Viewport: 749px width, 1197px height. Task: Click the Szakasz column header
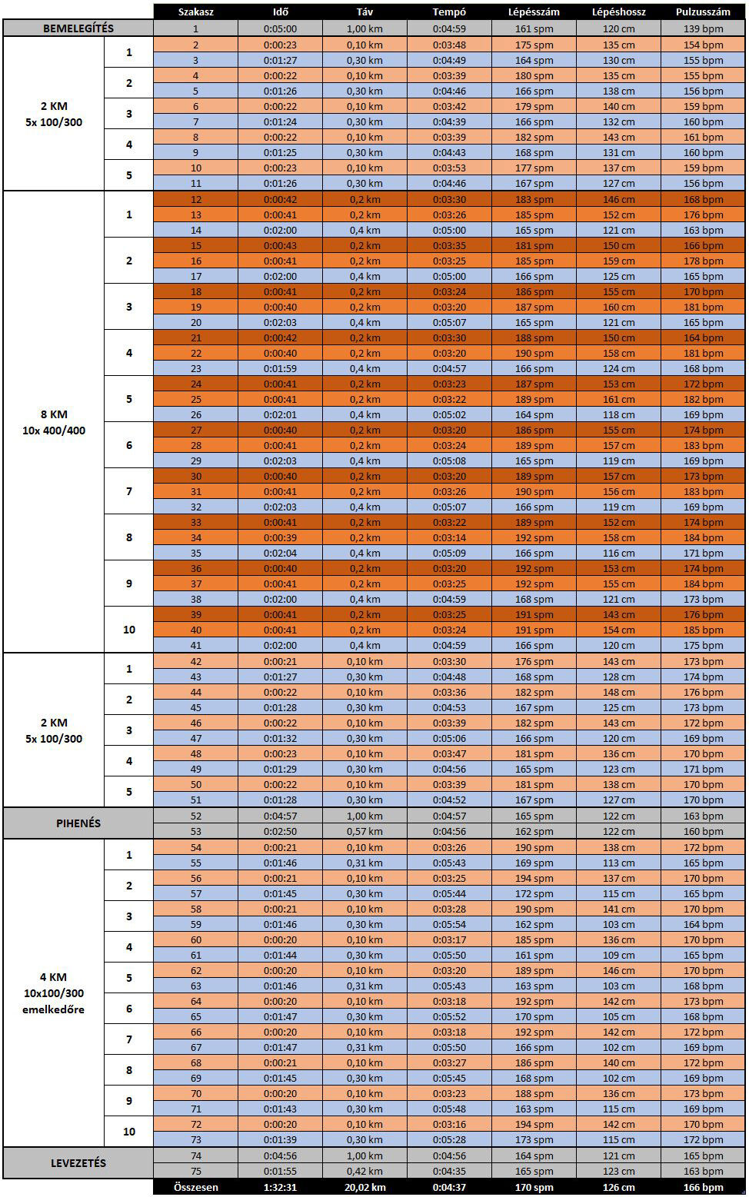[x=195, y=12]
